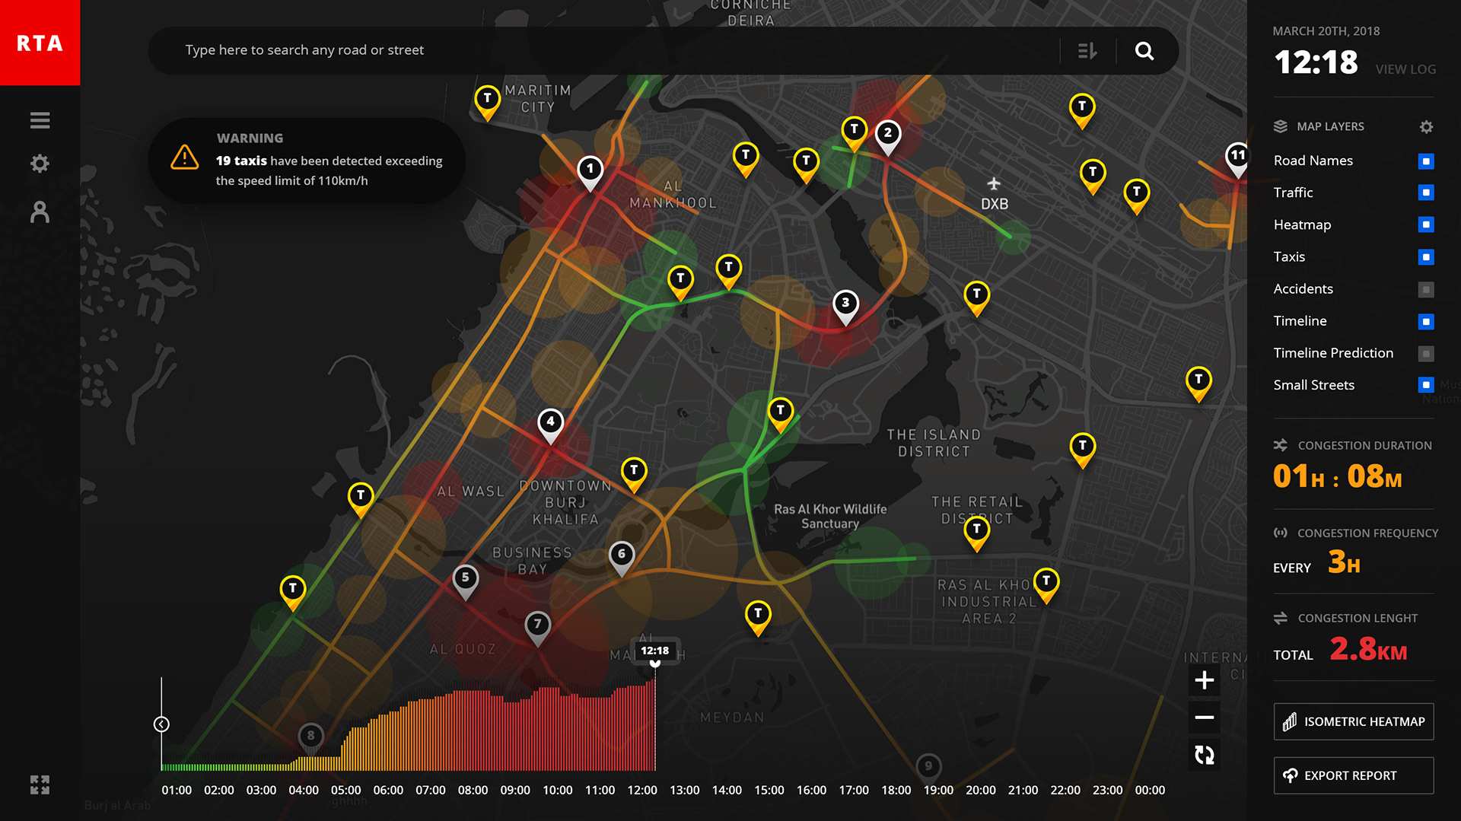
Task: Select congestion marker 6
Action: tap(622, 558)
